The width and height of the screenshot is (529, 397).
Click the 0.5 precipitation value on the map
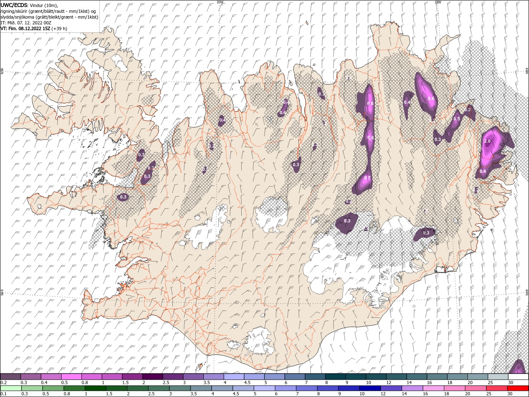click(x=457, y=119)
